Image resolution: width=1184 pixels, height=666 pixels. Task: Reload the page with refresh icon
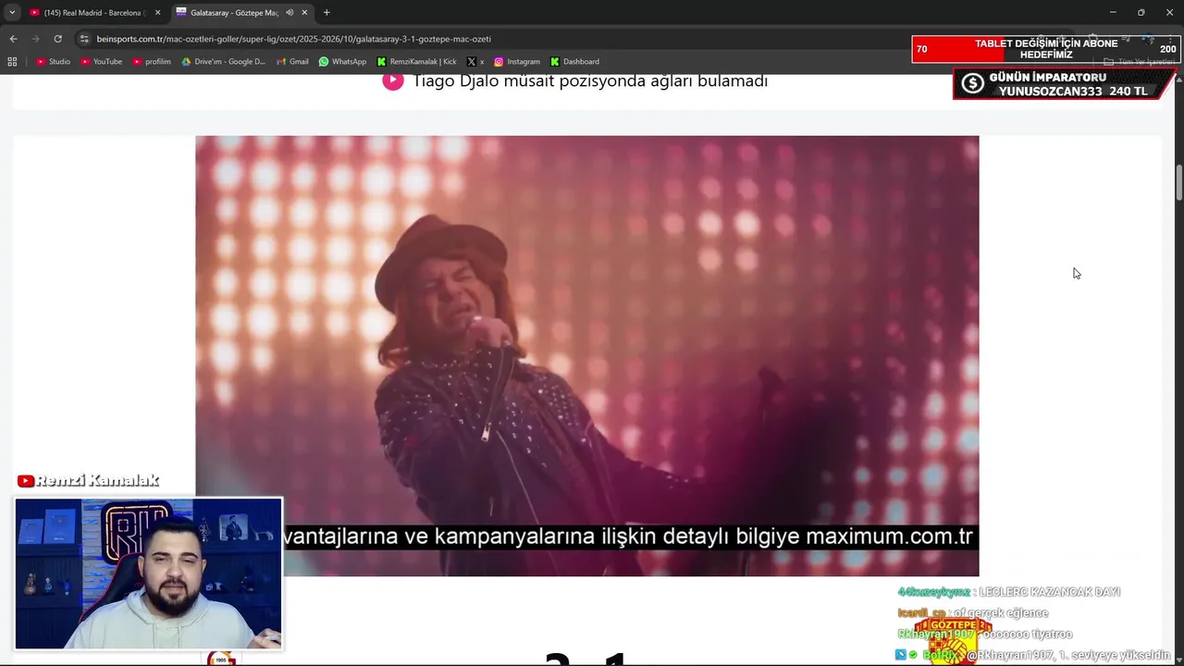57,39
